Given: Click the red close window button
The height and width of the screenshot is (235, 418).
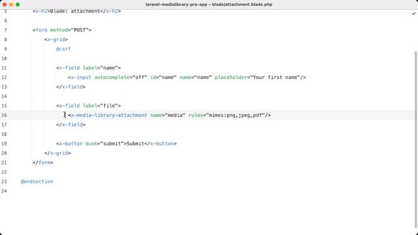Looking at the screenshot, I should click(5, 5).
